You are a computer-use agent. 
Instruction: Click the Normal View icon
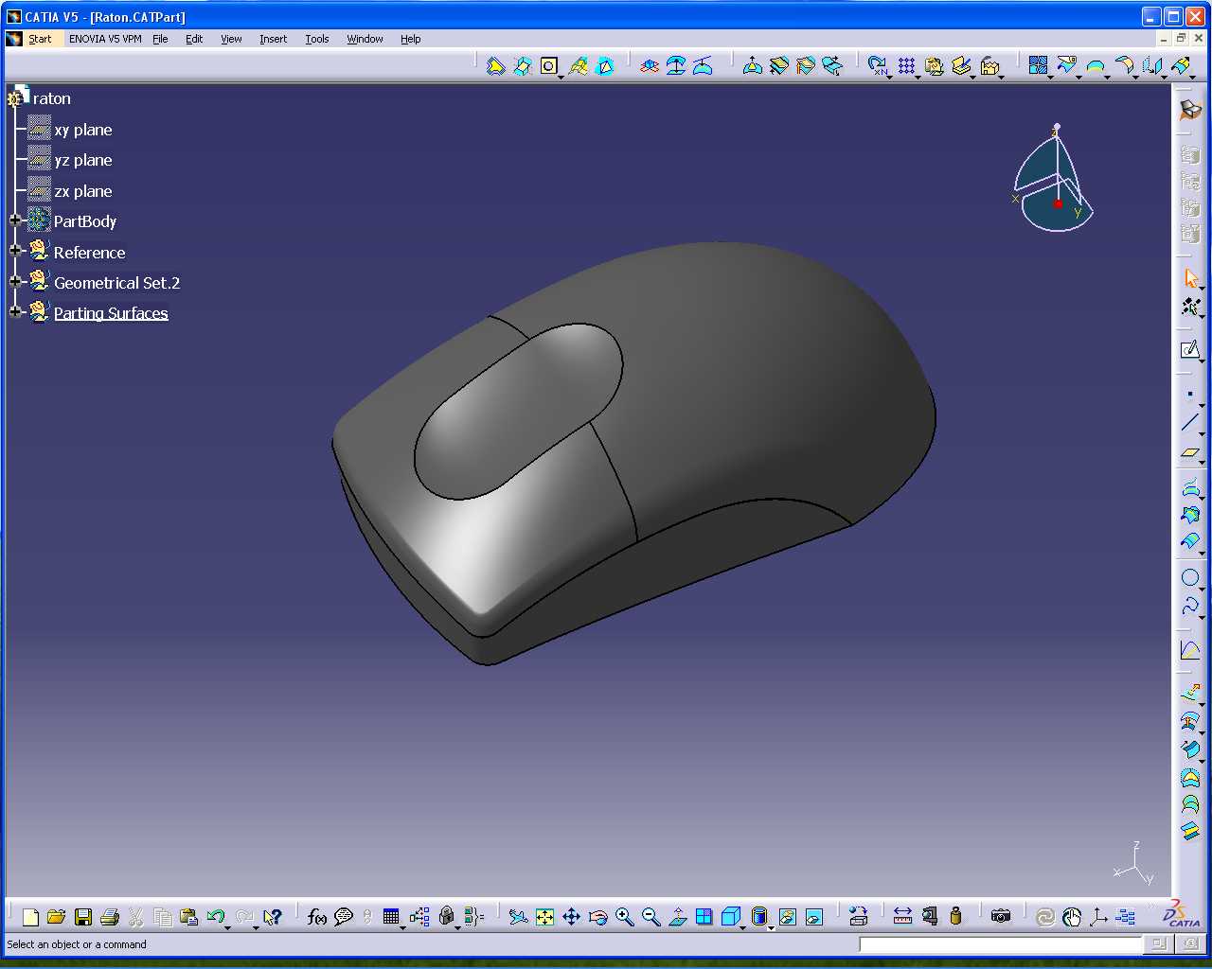(x=677, y=916)
